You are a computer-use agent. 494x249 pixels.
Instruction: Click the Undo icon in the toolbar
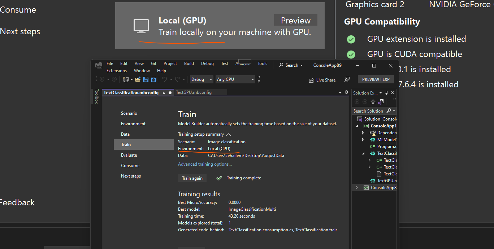tap(164, 79)
